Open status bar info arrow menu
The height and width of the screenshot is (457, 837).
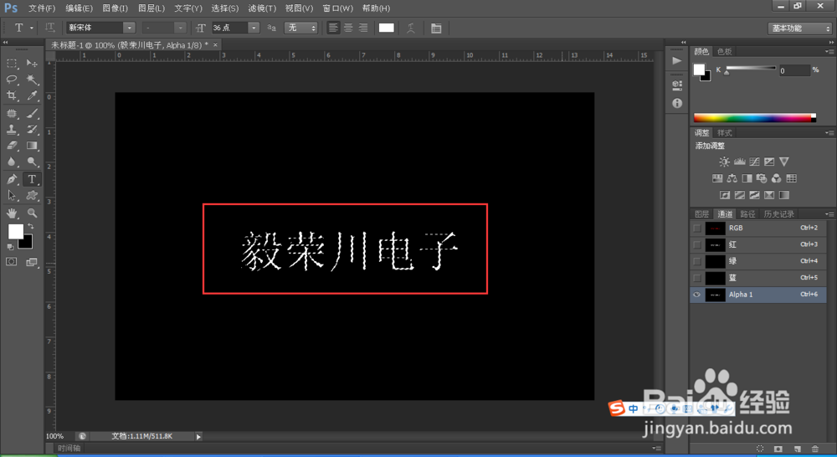(x=198, y=437)
